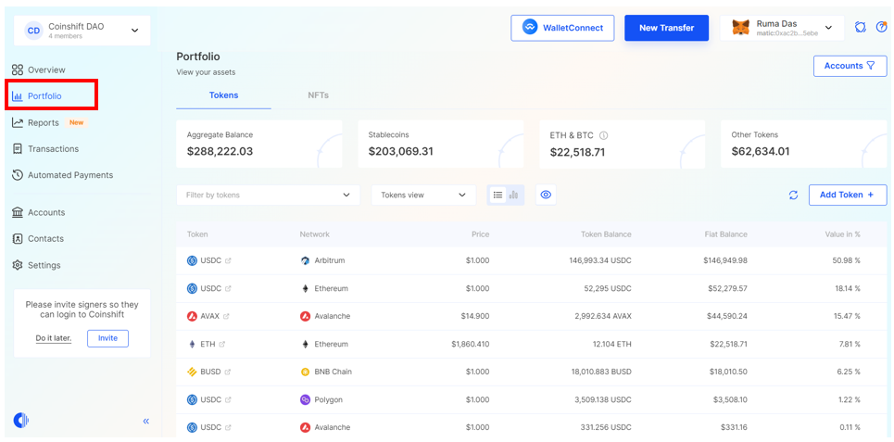Open external link icon beside AVAX token
This screenshot has height=442, width=894.
tap(227, 316)
